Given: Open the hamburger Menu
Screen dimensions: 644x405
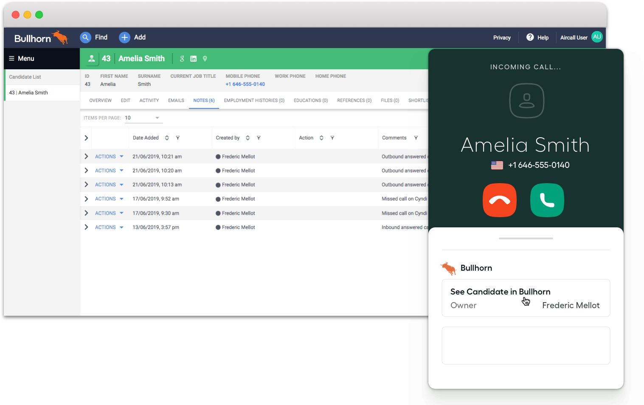Looking at the screenshot, I should (x=22, y=59).
